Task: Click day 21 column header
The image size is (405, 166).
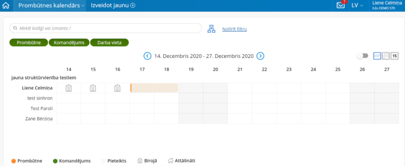Action: point(240,69)
